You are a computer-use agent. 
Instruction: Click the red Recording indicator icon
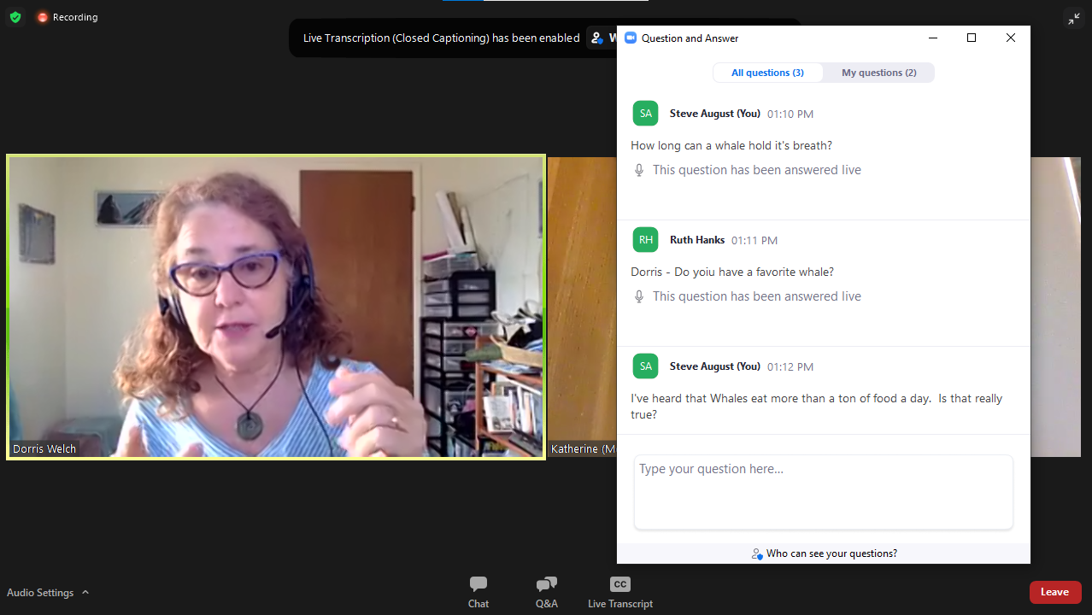click(43, 17)
